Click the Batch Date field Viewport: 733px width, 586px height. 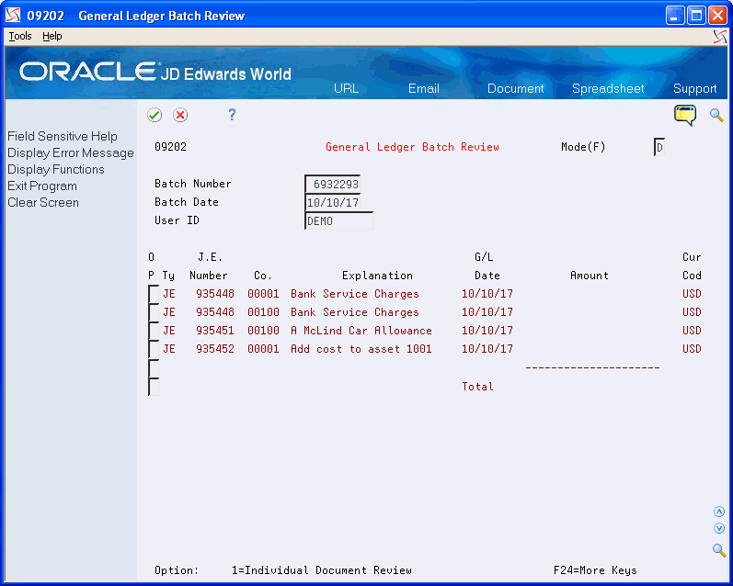pos(332,202)
